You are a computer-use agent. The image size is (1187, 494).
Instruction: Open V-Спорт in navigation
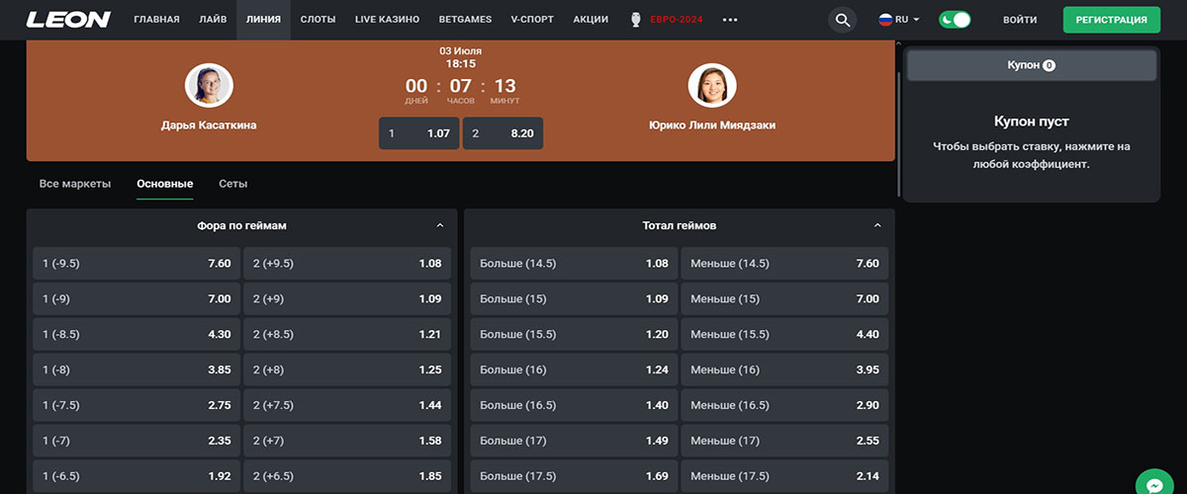531,20
